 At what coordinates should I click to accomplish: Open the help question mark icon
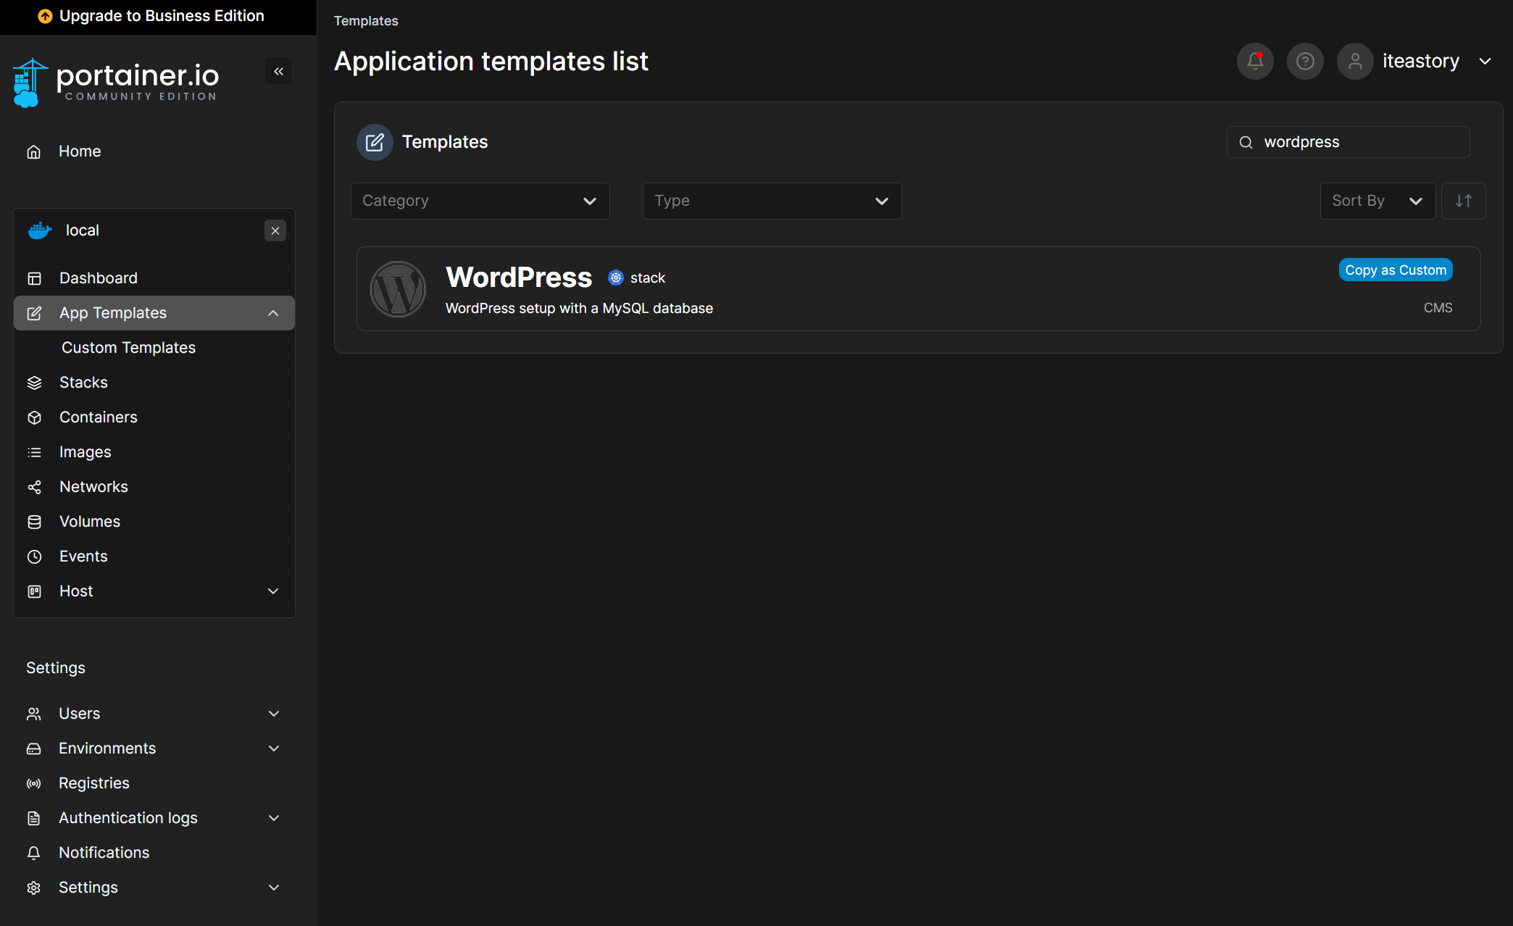click(1305, 62)
